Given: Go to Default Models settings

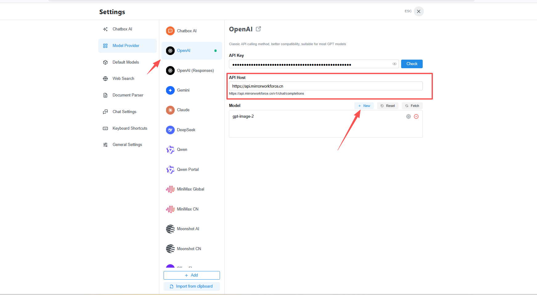Looking at the screenshot, I should pyautogui.click(x=127, y=62).
